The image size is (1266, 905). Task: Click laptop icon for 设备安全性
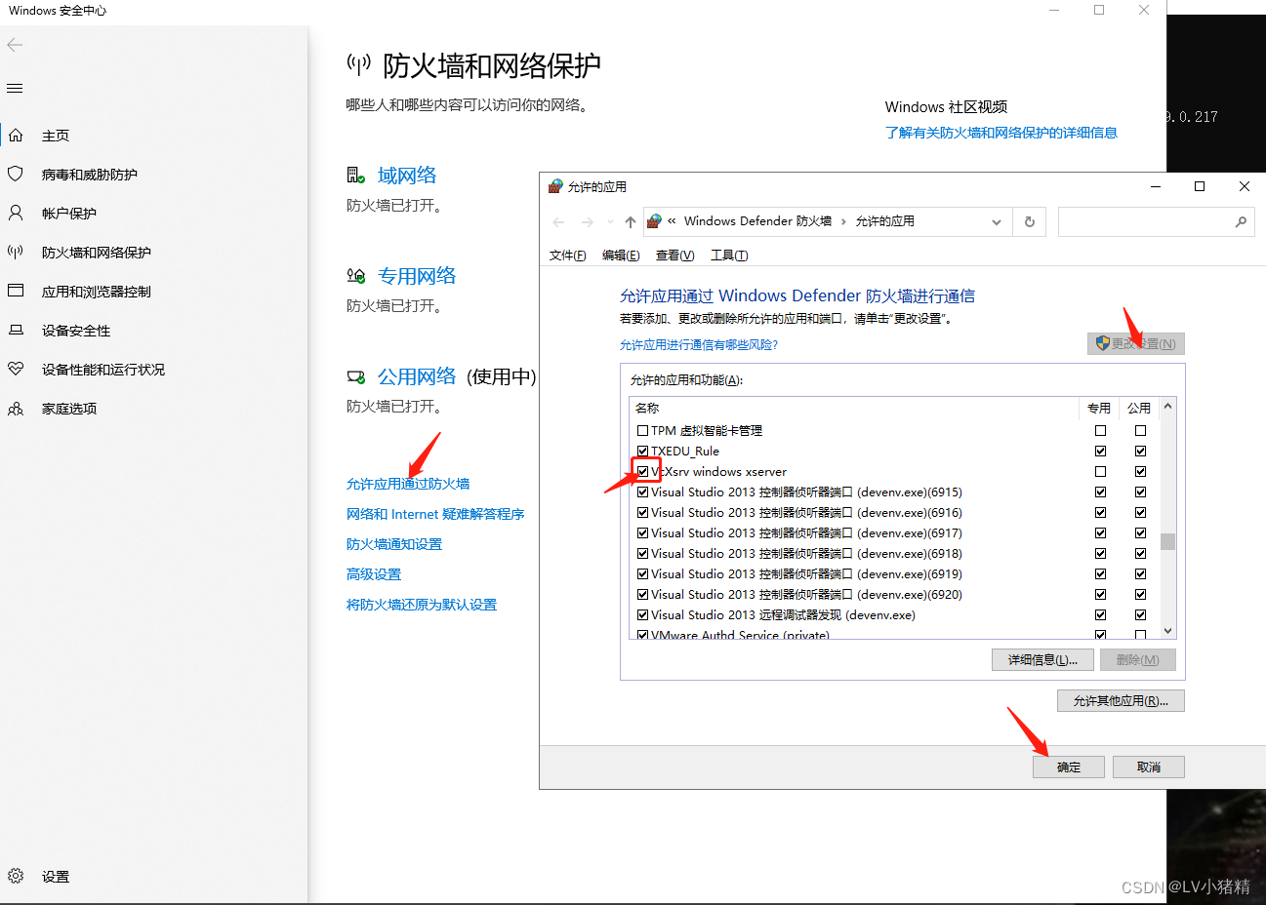16,330
